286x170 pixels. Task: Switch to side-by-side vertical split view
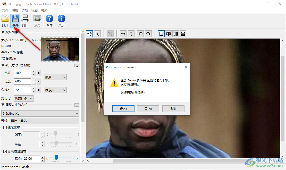[x=176, y=34]
